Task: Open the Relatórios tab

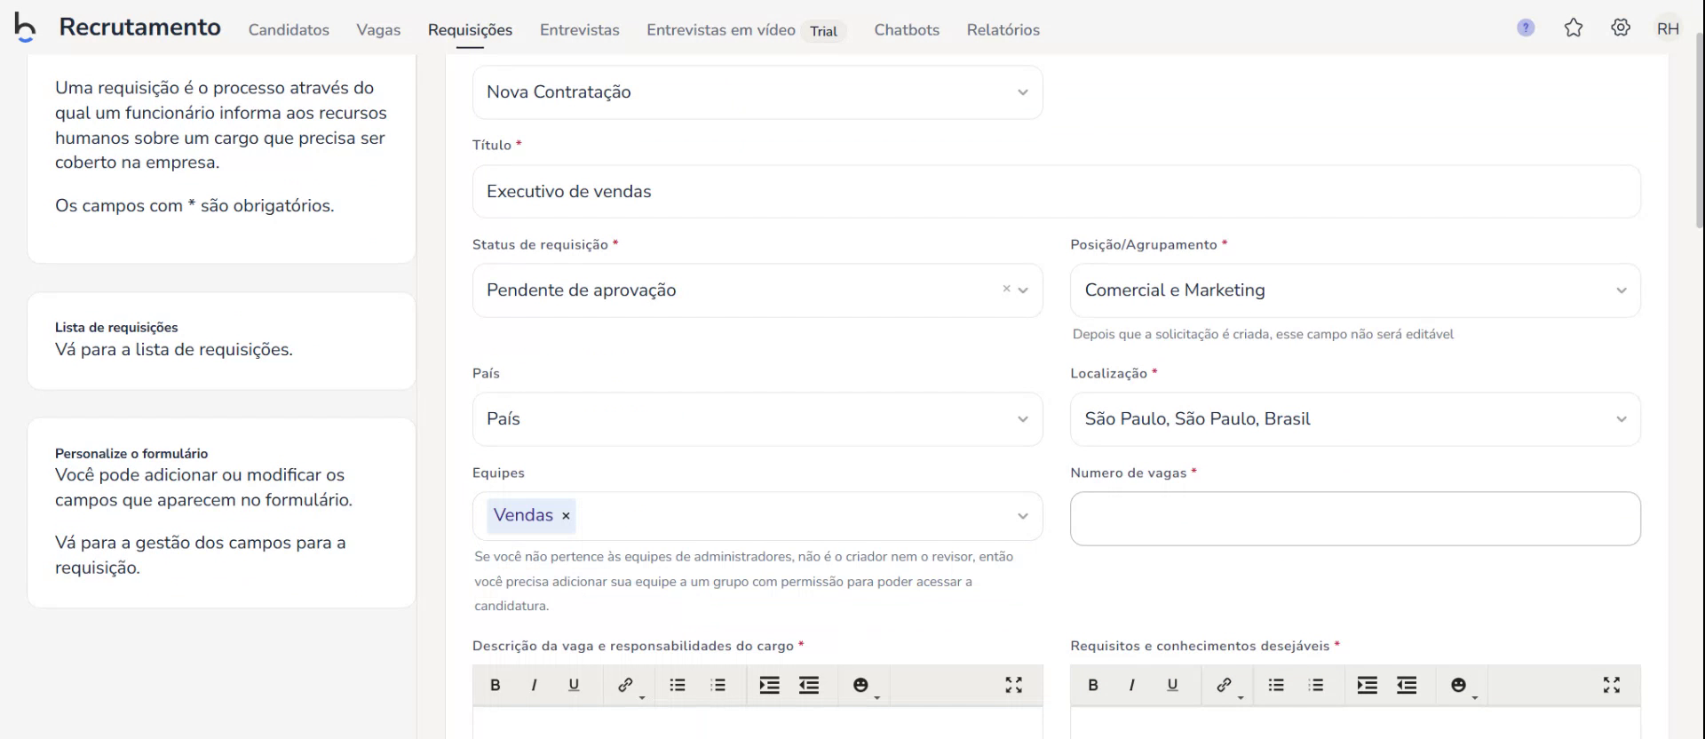Action: (1003, 29)
